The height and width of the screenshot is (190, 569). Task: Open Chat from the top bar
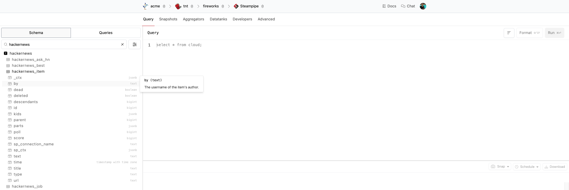[x=408, y=6]
